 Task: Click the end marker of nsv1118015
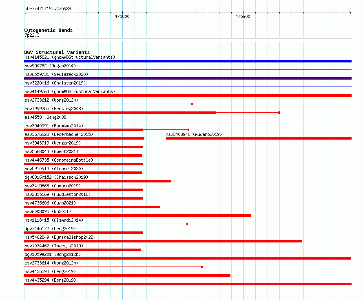(x=187, y=224)
